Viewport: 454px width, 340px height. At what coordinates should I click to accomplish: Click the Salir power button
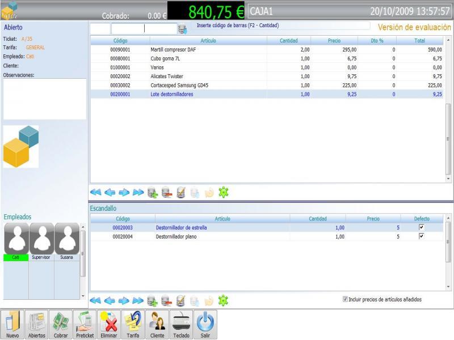click(x=205, y=324)
